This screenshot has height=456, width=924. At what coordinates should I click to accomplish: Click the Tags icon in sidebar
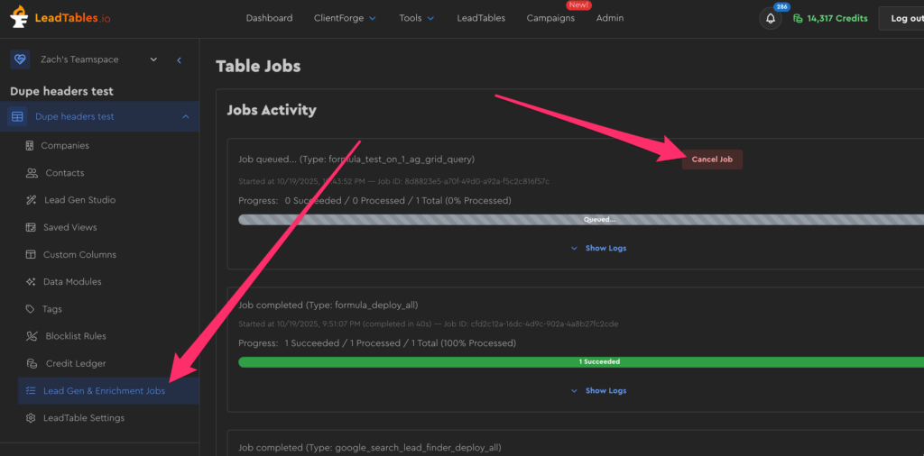coord(31,309)
